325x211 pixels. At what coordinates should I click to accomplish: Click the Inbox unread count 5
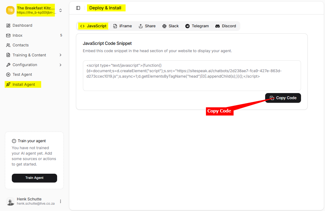click(61, 35)
